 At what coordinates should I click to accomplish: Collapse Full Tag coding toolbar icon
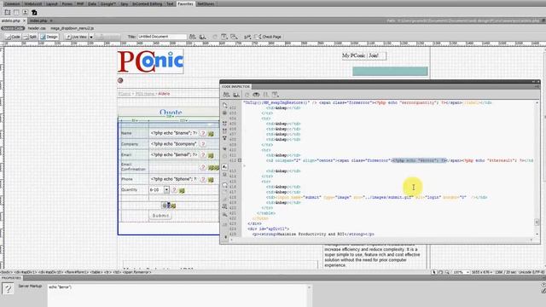pos(224,124)
